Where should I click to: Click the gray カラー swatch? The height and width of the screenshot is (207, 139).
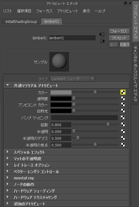tap(61, 92)
